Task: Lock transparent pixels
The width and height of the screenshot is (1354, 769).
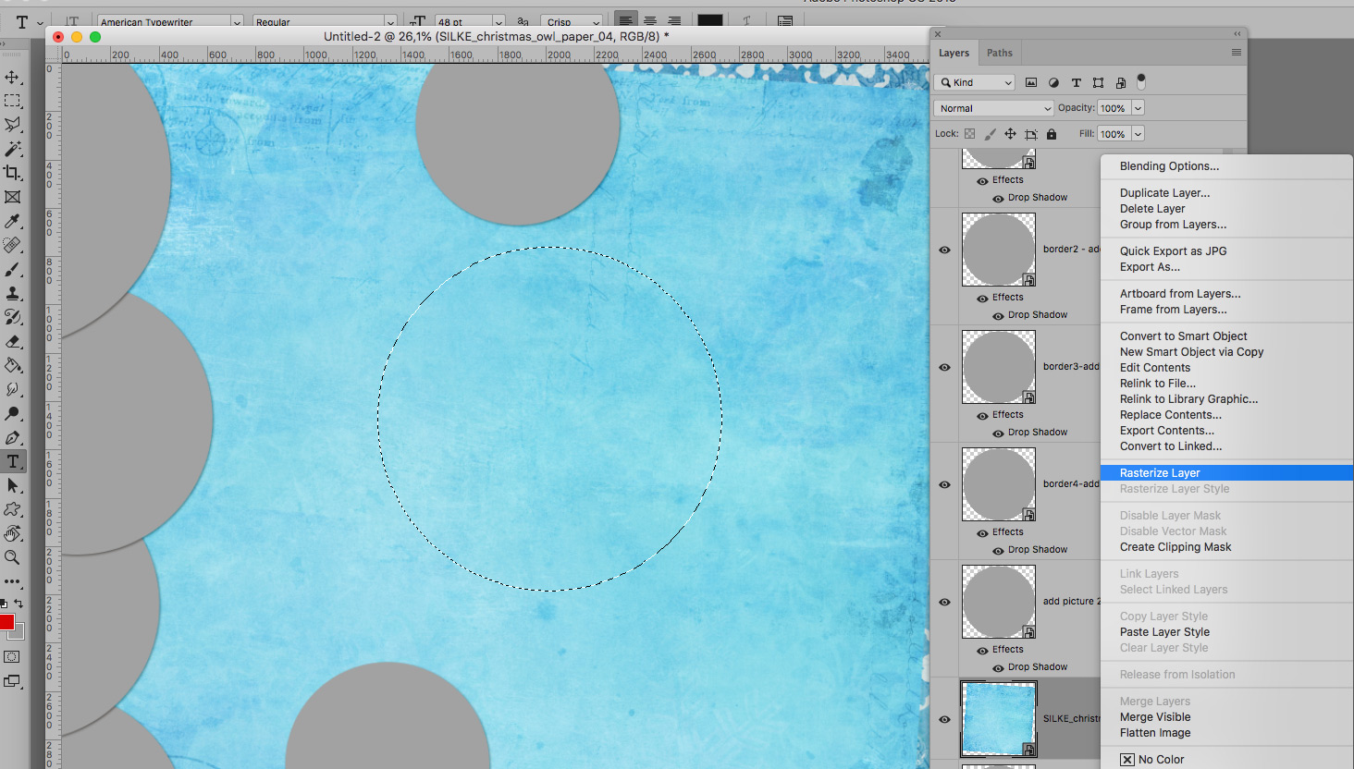Action: [969, 134]
